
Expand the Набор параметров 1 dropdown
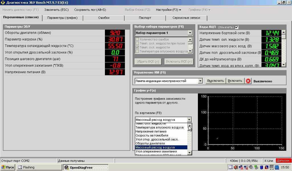[190, 33]
